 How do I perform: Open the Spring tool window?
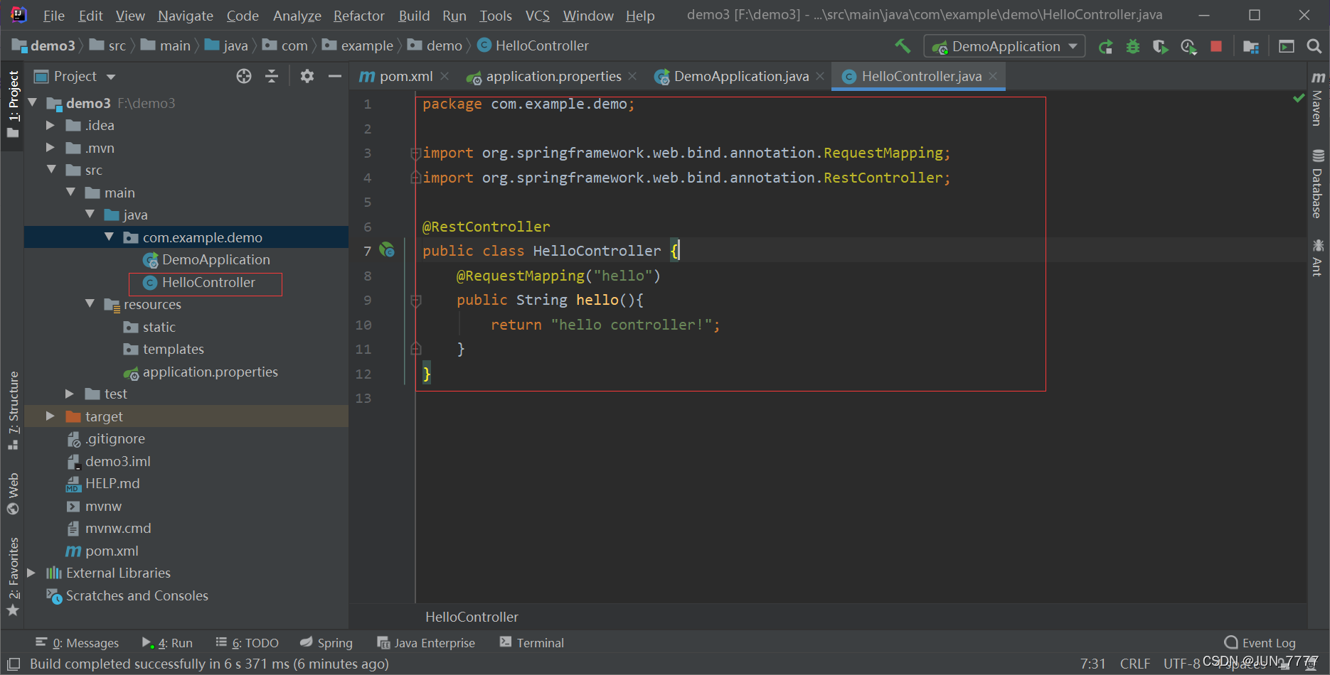point(326,643)
